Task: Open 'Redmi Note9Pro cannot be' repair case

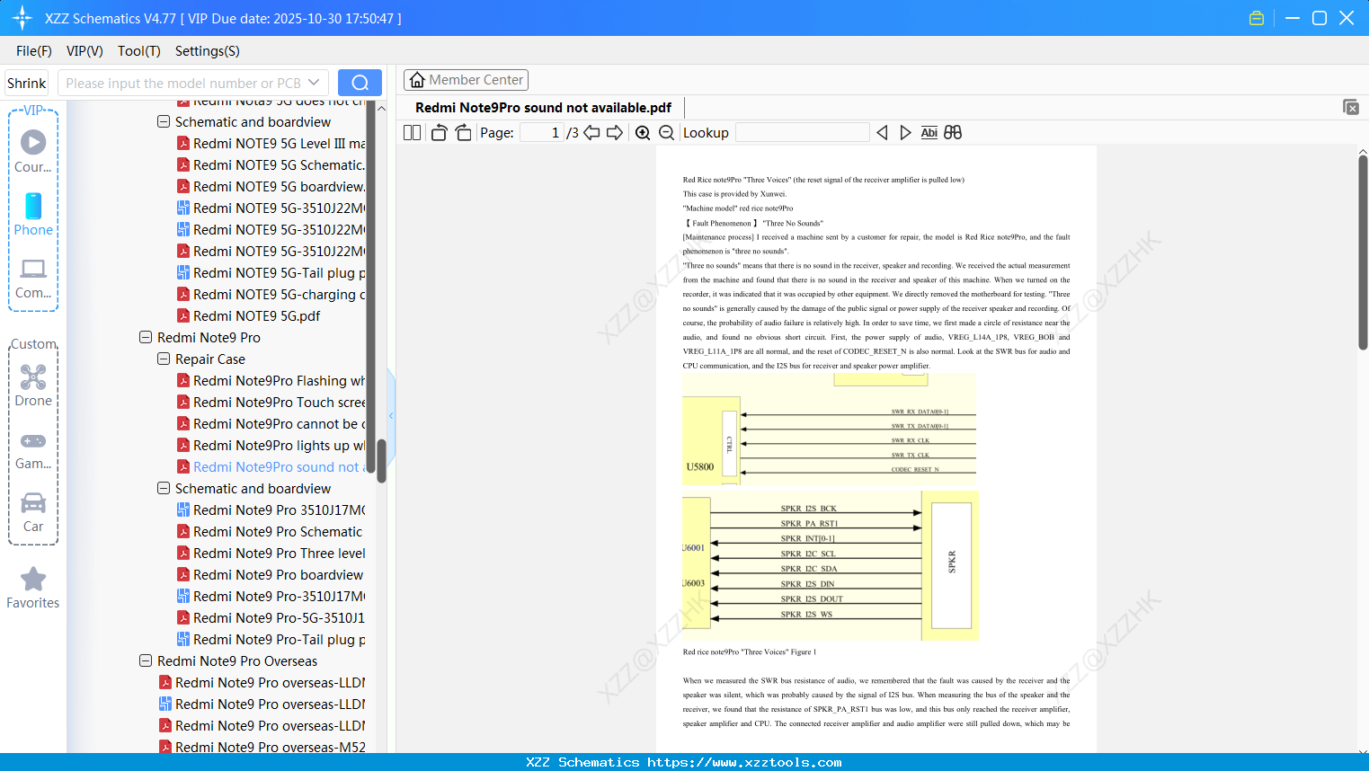Action: point(271,424)
